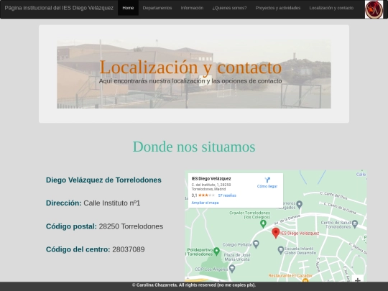Click Página institucional del IES Diego Velázquez brand
This screenshot has width=388, height=291.
click(59, 8)
